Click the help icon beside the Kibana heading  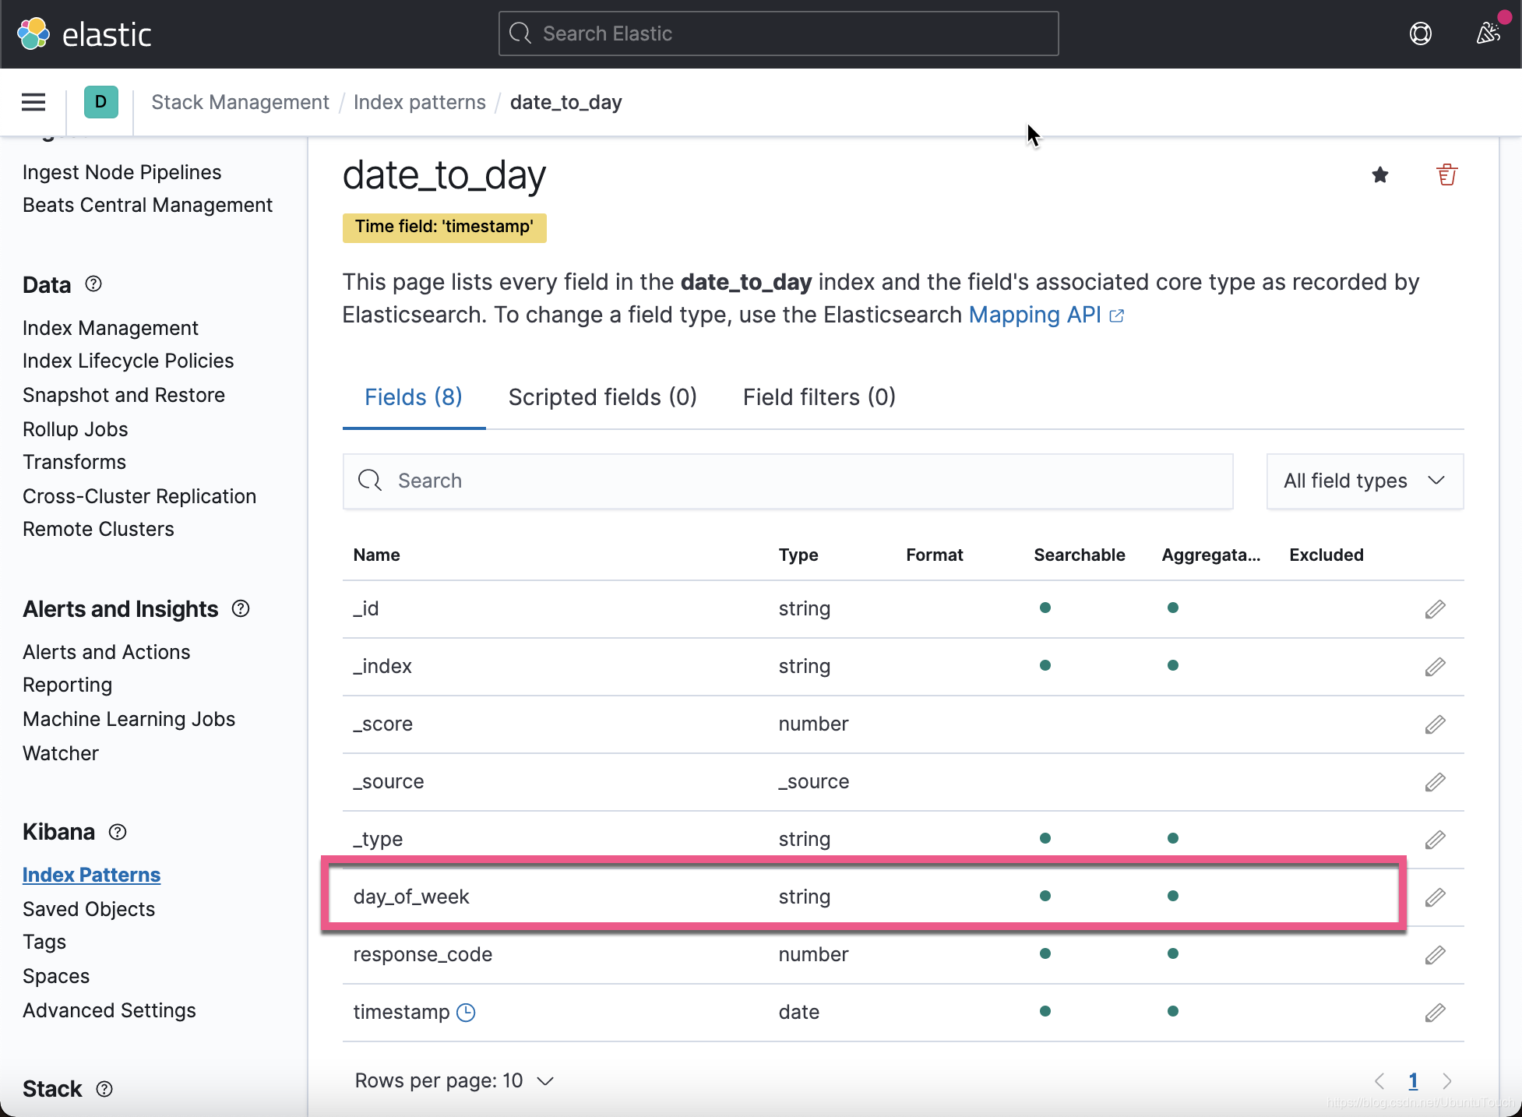(x=117, y=832)
